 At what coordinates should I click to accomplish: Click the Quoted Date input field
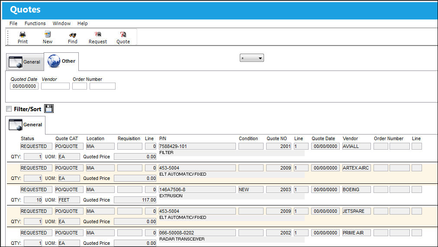click(x=24, y=86)
